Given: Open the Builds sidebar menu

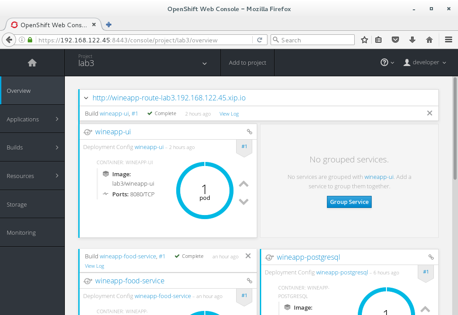Looking at the screenshot, I should [x=32, y=147].
